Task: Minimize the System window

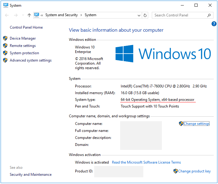Action: (182, 5)
